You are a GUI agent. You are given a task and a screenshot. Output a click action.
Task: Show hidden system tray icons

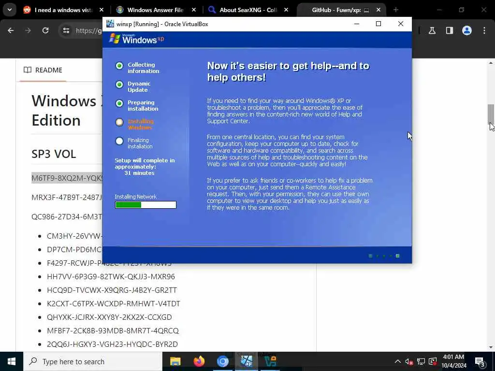click(398, 361)
